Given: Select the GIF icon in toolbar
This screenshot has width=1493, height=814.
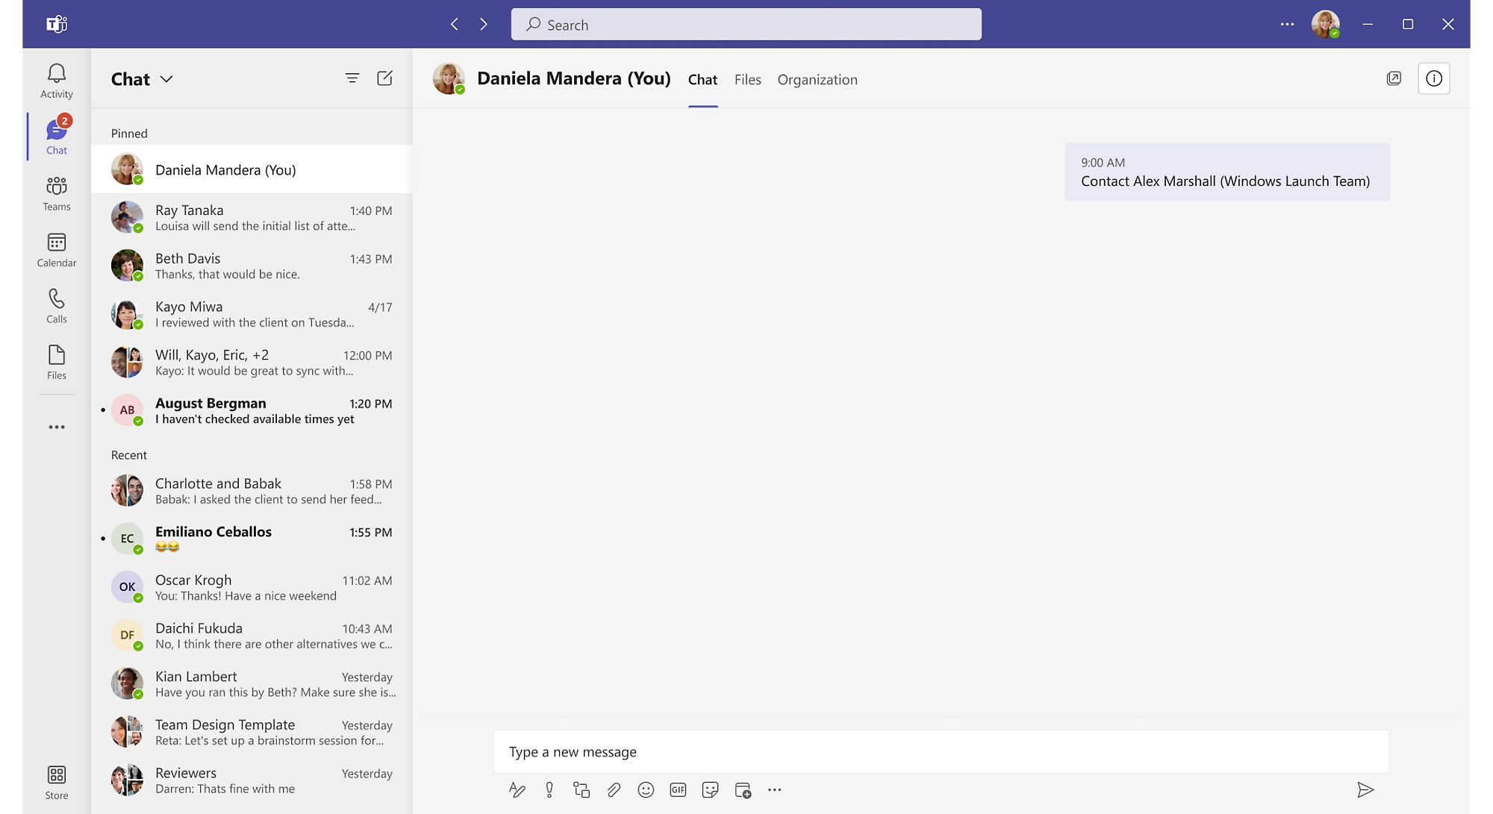Looking at the screenshot, I should point(677,789).
